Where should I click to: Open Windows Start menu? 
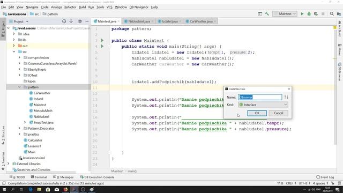click(4, 189)
